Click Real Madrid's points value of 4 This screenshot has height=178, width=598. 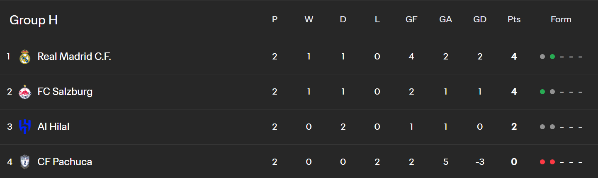514,57
